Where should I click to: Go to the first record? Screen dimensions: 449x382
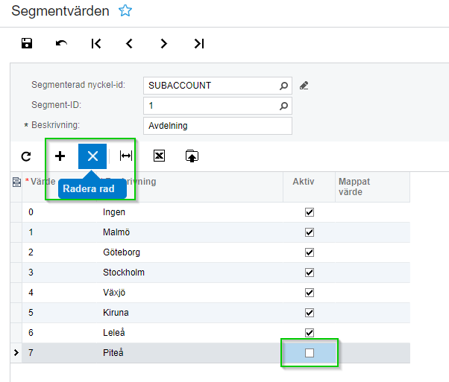(96, 44)
